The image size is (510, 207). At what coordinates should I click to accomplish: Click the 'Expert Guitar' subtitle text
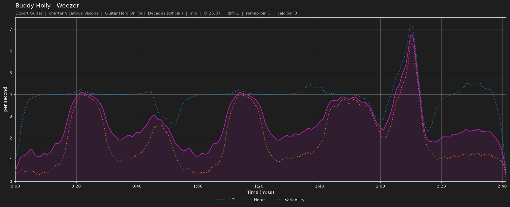click(x=29, y=13)
